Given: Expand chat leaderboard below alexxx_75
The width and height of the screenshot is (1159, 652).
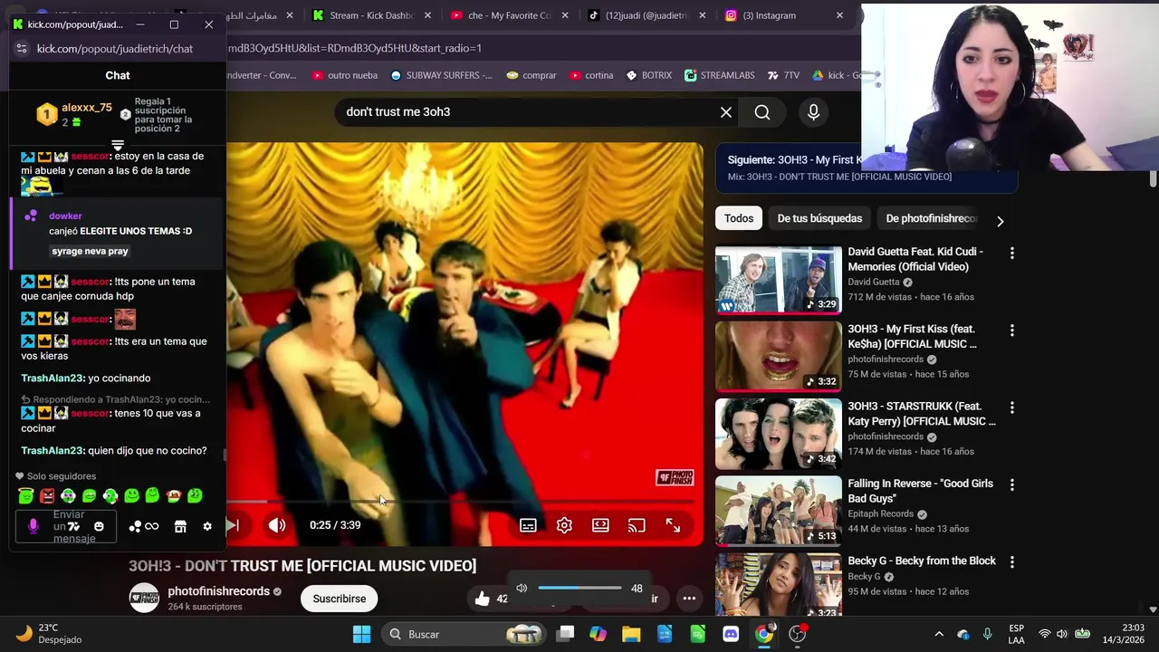Looking at the screenshot, I should click(118, 144).
